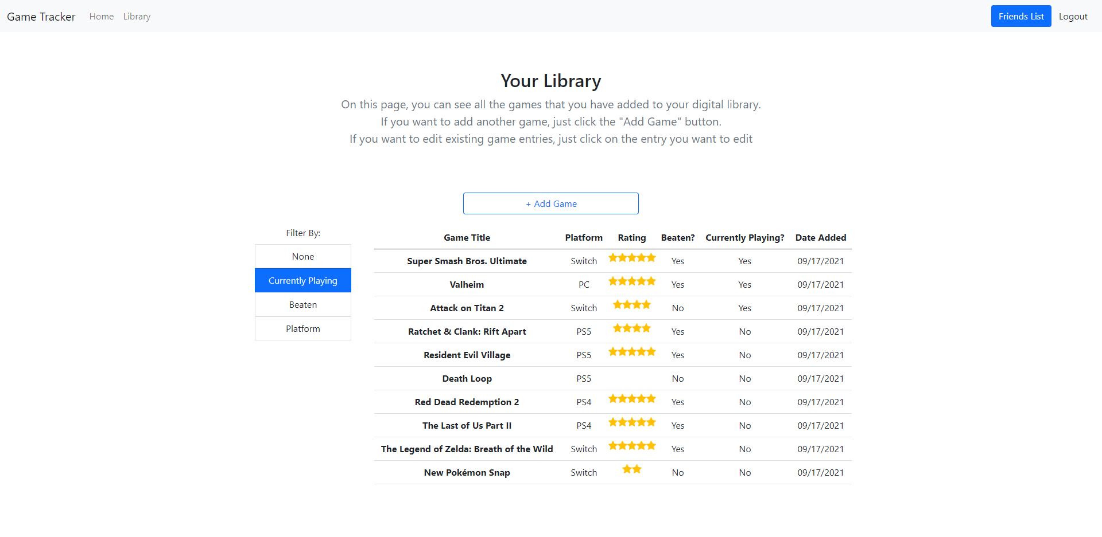Click the two-star rating for New Pokémon Snap

click(x=631, y=469)
